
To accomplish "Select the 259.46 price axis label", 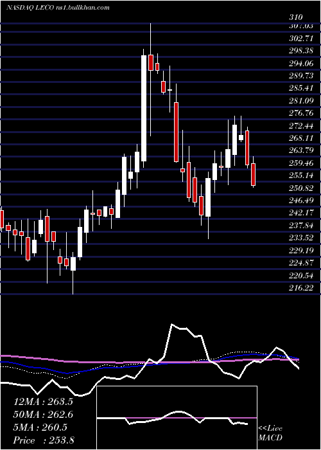I will click(x=300, y=163).
